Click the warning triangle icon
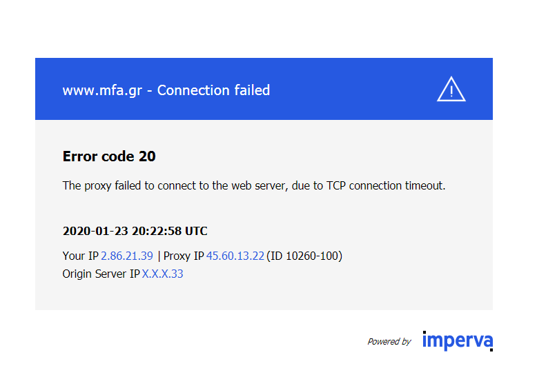This screenshot has height=388, width=537. [x=451, y=90]
